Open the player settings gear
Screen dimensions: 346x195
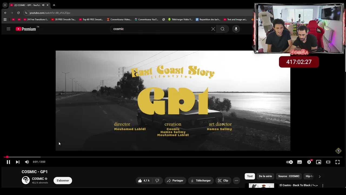coord(309,162)
